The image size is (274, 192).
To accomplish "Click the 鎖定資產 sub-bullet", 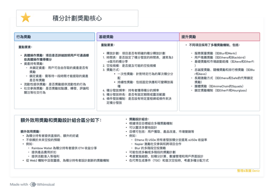I will point(59,78).
